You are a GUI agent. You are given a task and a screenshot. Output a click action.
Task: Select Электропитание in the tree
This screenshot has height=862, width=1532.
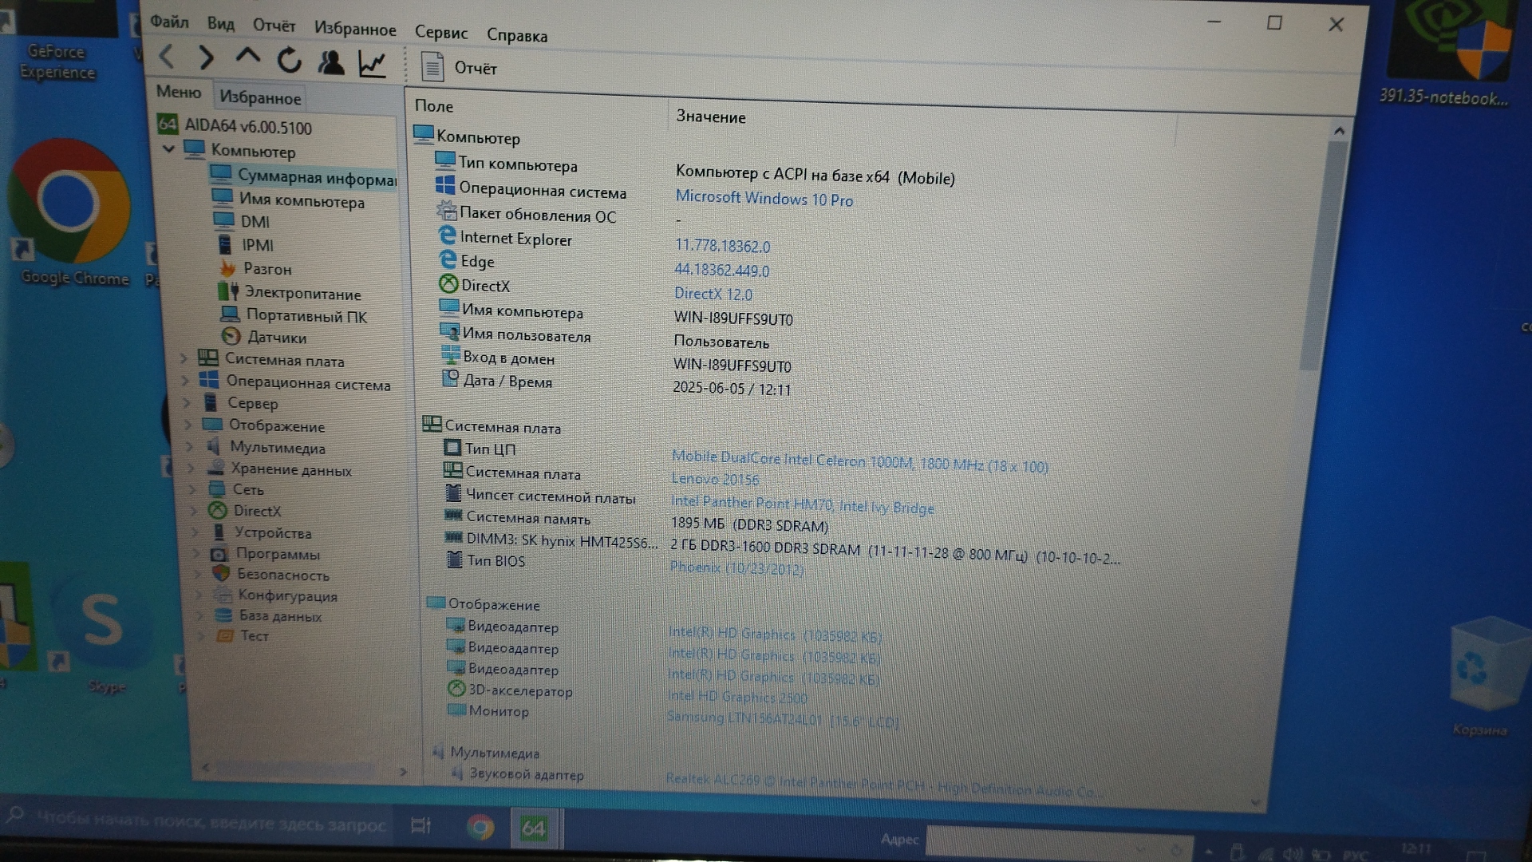pos(302,294)
